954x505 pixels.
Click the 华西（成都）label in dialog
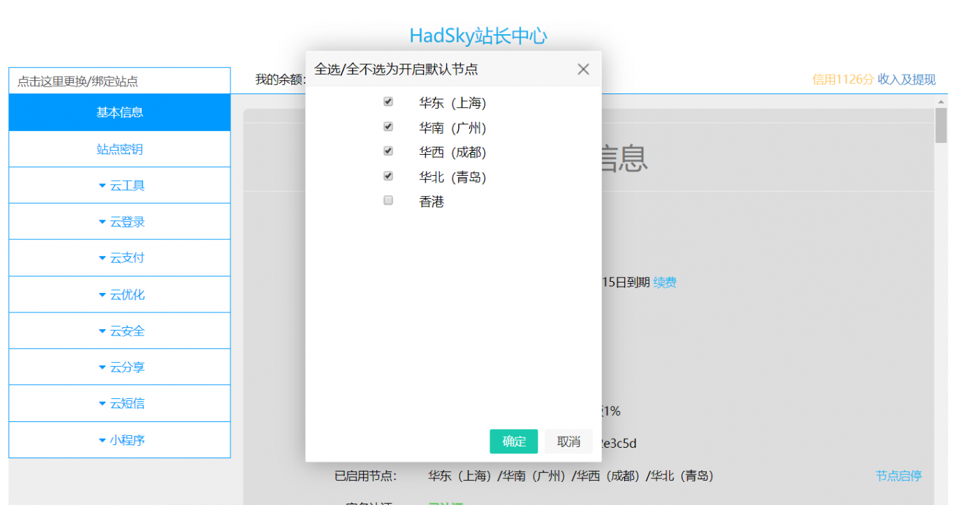click(x=453, y=153)
